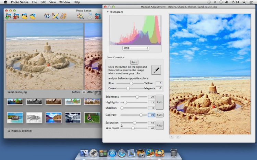Open the paint palette toolbar icon
This screenshot has width=257, height=160.
click(x=63, y=16)
